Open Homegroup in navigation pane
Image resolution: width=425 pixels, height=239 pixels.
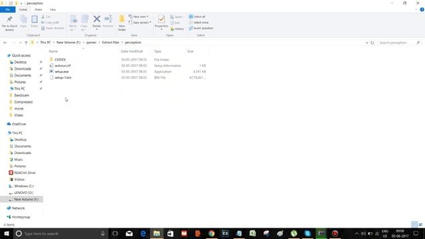21,217
